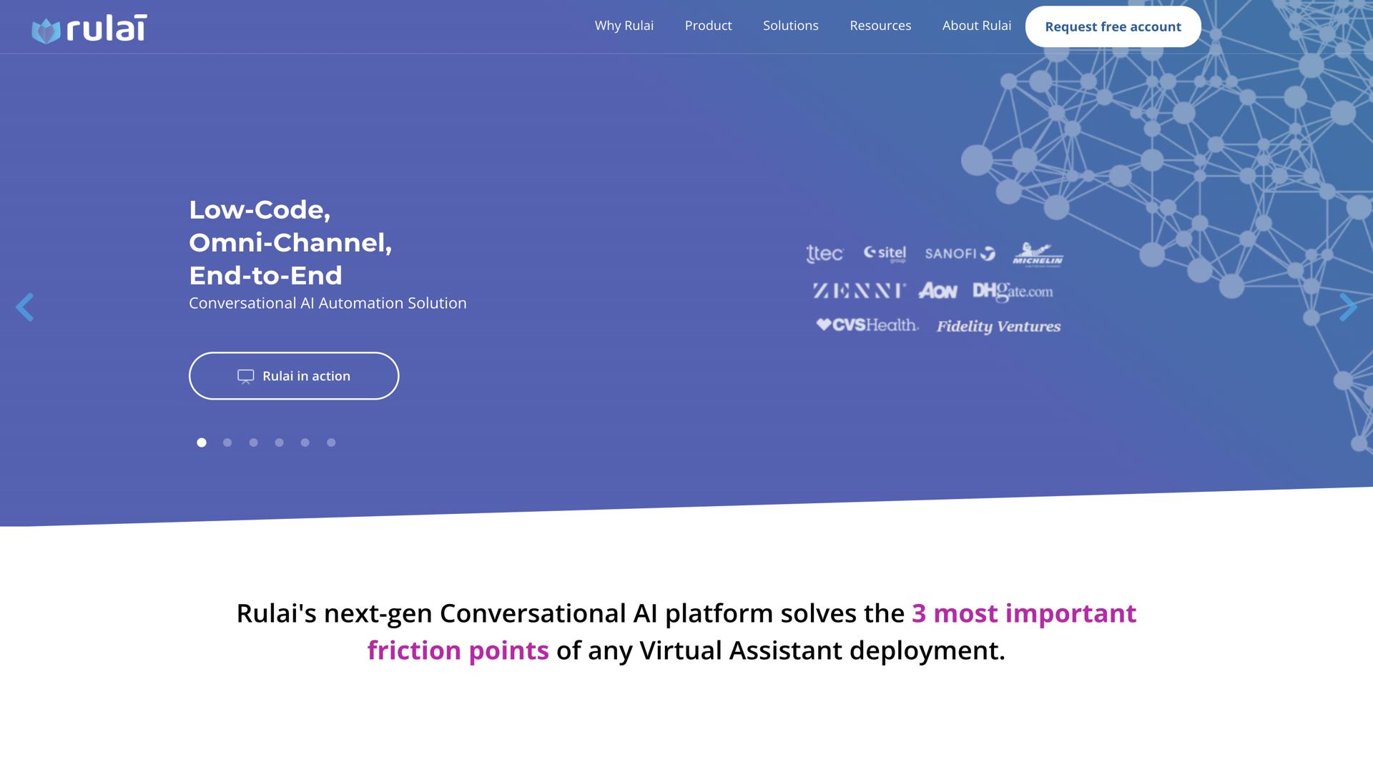Click the Zenni logo

pos(859,291)
